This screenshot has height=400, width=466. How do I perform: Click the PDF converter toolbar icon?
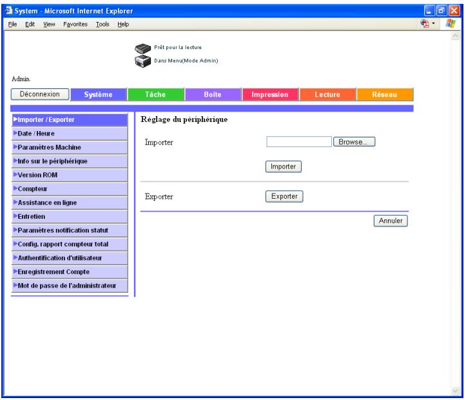pos(425,23)
